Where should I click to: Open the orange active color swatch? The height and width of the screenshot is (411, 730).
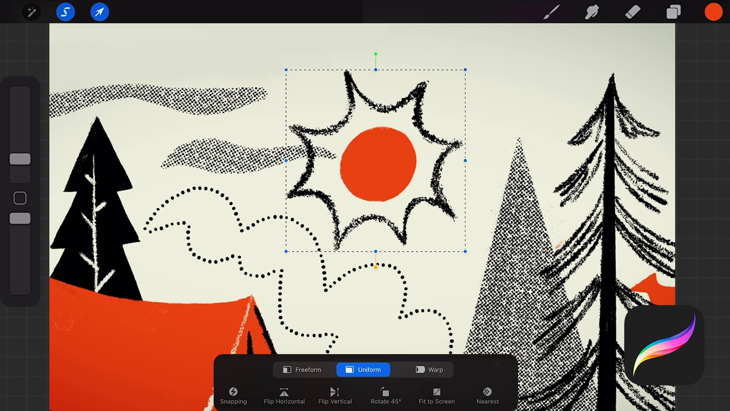click(x=713, y=12)
